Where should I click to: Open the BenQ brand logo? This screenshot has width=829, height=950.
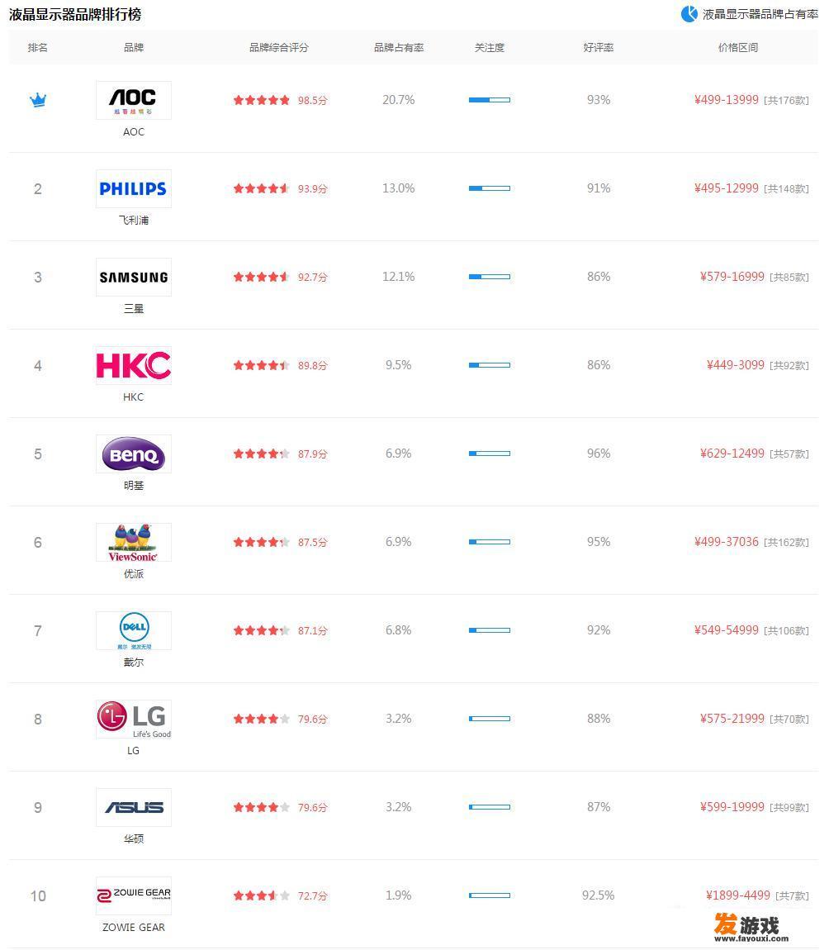133,454
